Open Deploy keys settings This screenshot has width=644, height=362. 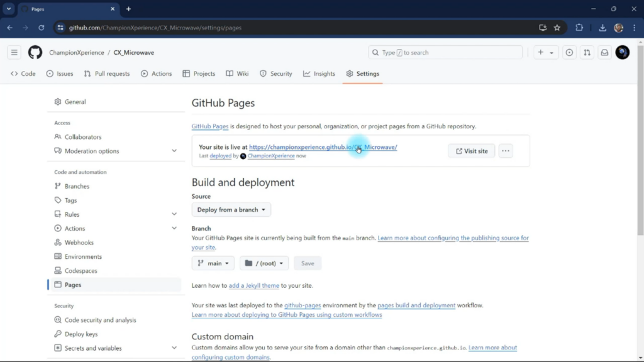click(x=81, y=334)
